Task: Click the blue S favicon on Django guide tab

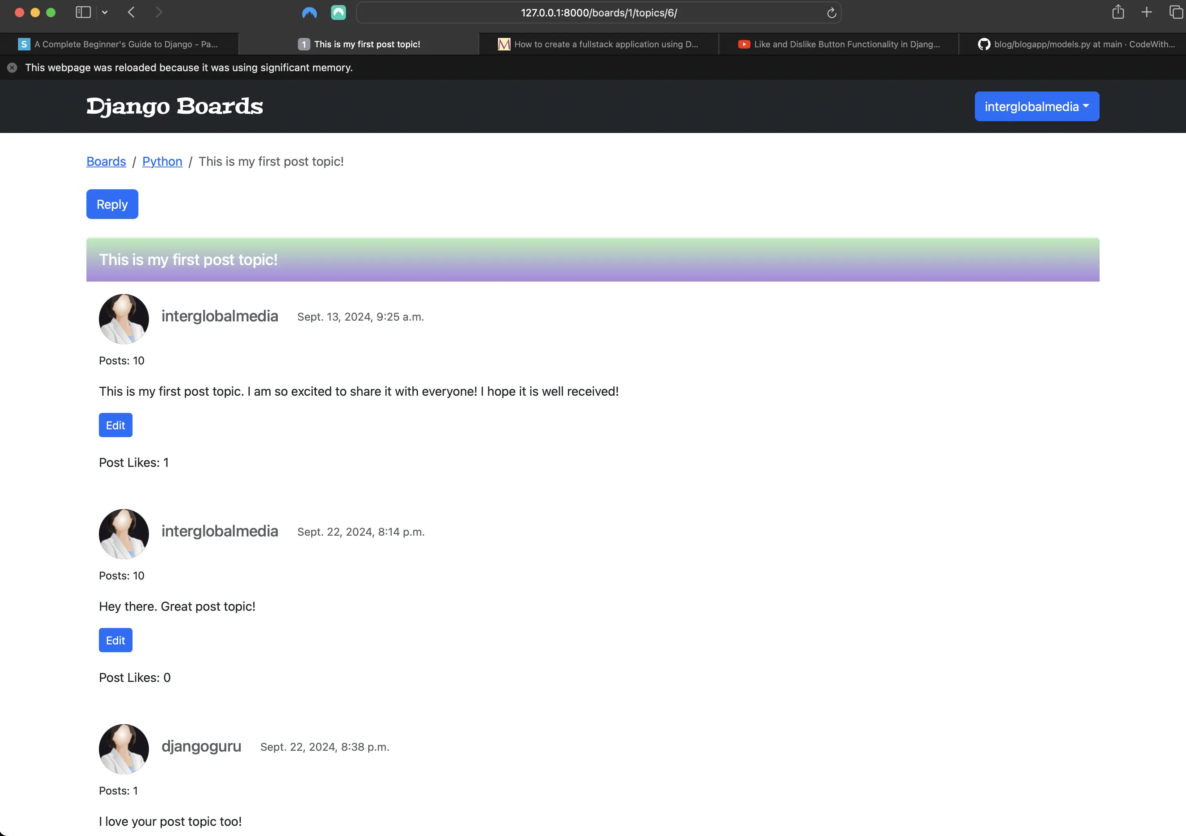Action: [24, 45]
